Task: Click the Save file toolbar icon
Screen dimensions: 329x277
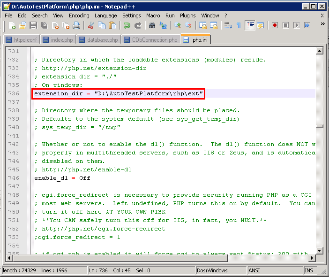Action: click(33, 25)
